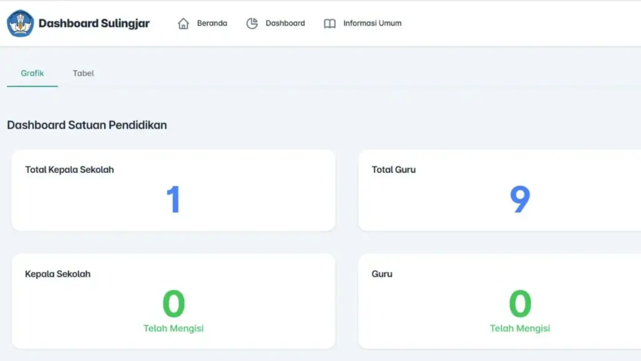
Task: Click the Dashboard Sulingjar title link
Action: 94,23
